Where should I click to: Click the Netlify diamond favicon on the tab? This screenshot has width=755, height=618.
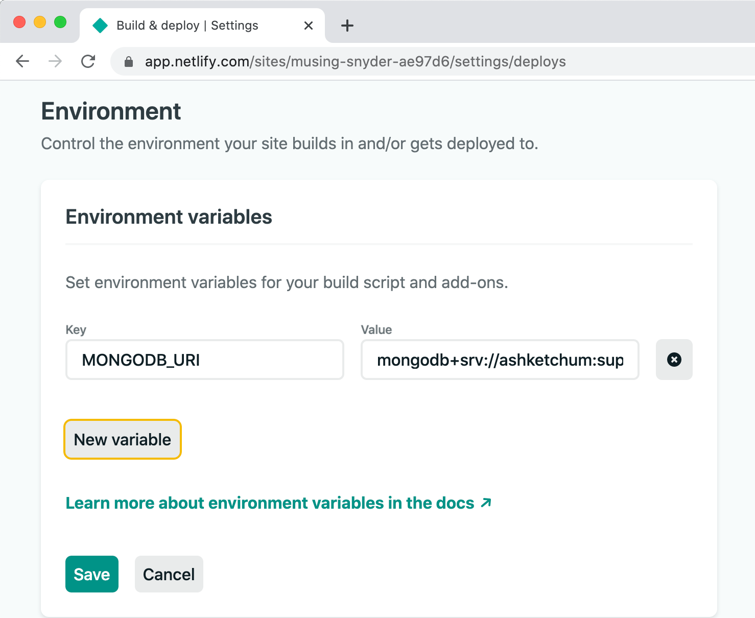click(x=100, y=25)
